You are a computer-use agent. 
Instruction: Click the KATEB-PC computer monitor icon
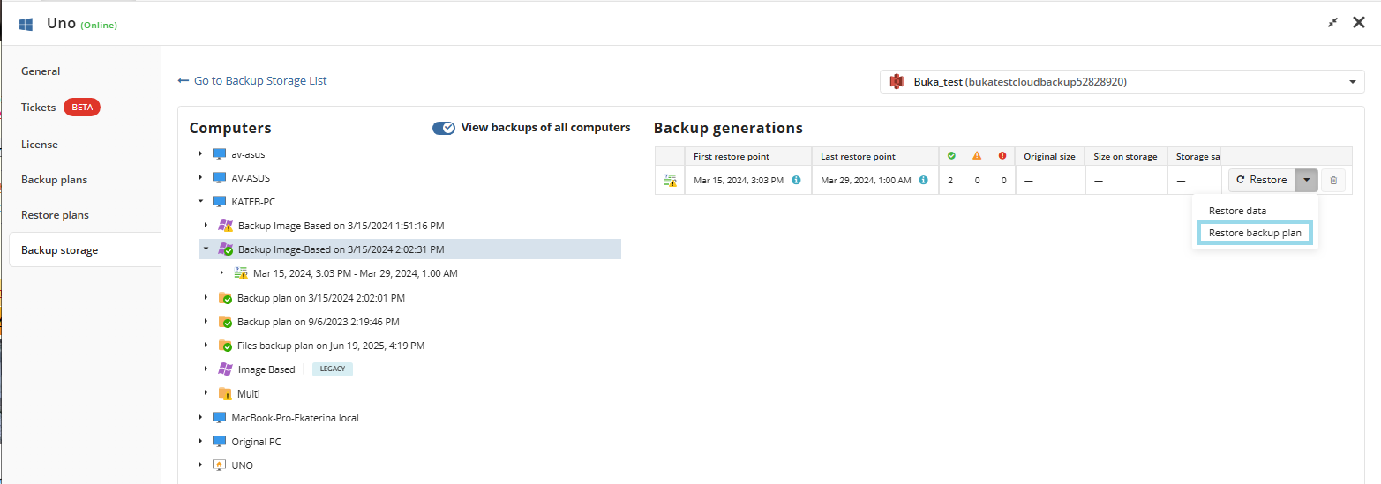(219, 202)
